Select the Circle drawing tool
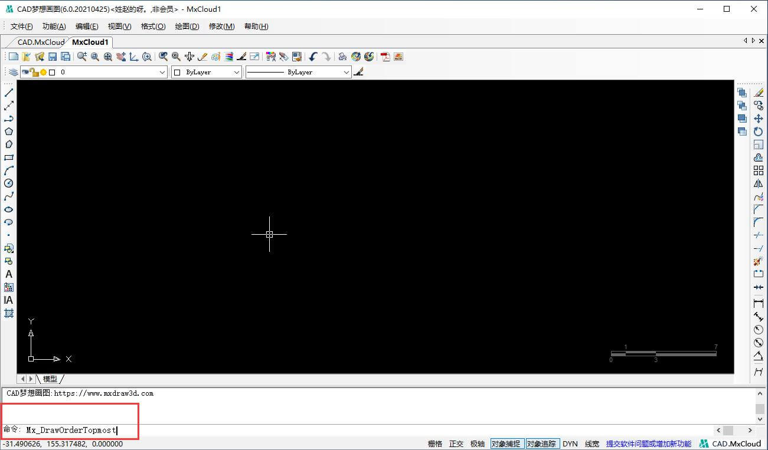This screenshot has width=768, height=450. click(9, 183)
